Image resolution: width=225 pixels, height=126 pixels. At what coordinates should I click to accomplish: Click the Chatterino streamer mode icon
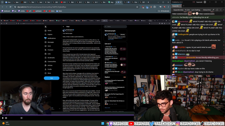pos(194,2)
